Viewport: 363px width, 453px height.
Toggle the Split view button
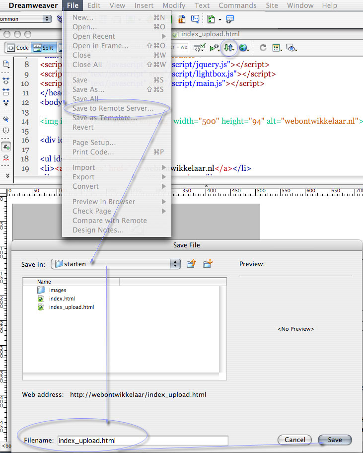click(44, 48)
